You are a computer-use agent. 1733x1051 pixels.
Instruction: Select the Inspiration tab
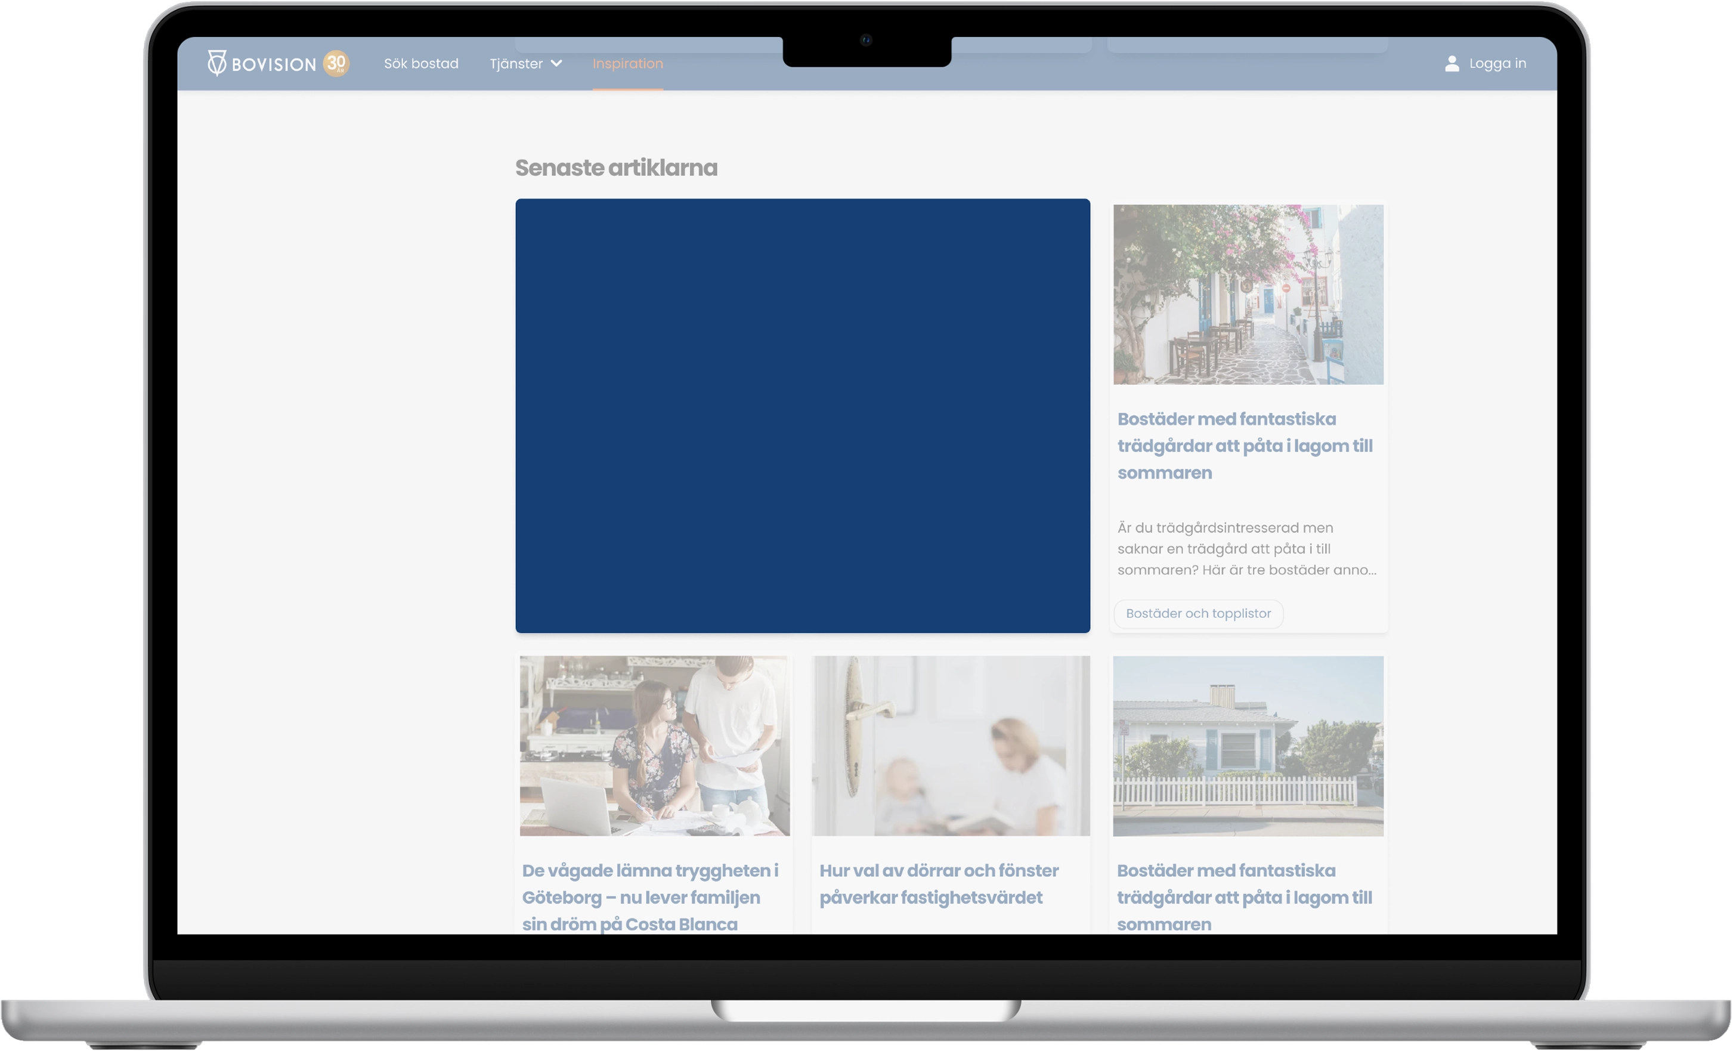point(627,63)
